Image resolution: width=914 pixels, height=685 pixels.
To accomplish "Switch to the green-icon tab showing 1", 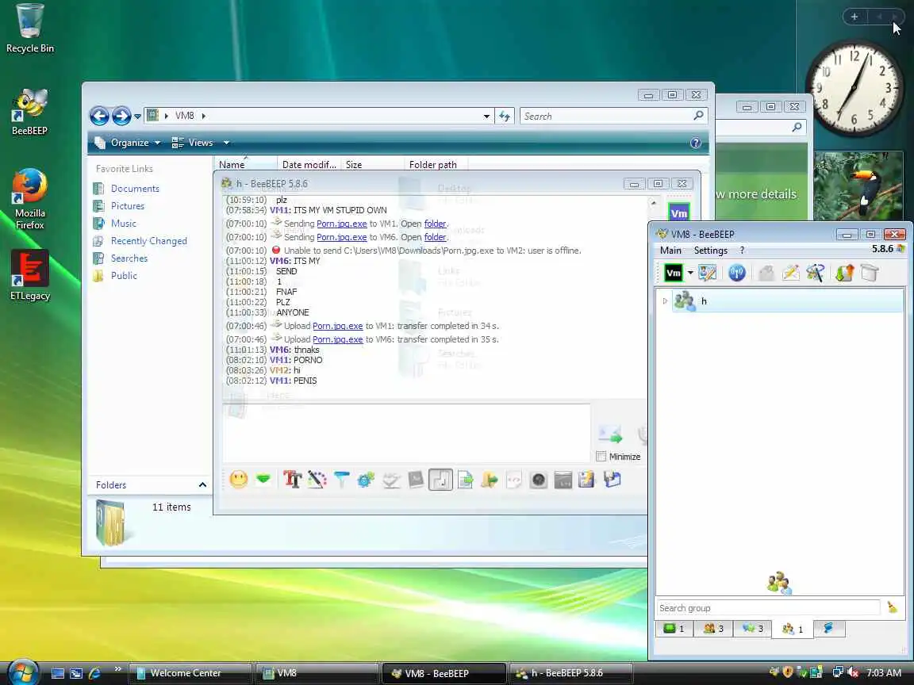I will (674, 629).
